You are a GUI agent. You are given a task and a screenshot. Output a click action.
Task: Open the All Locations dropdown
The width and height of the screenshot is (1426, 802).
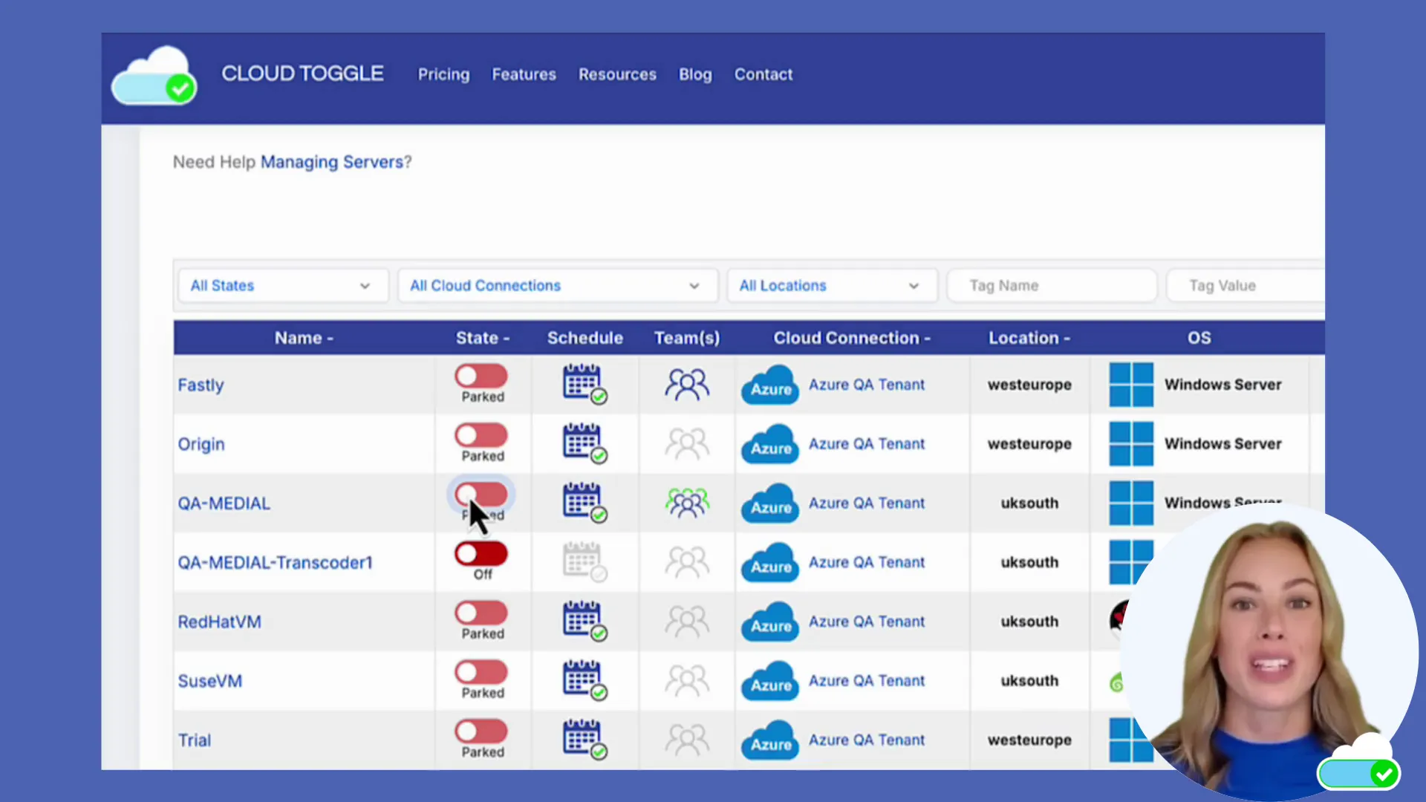[x=831, y=285]
